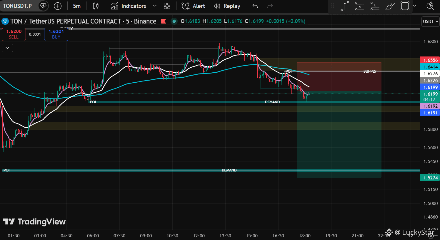The image size is (440, 240).
Task: Select the vertical measure line drawing tool
Action: [345, 6]
